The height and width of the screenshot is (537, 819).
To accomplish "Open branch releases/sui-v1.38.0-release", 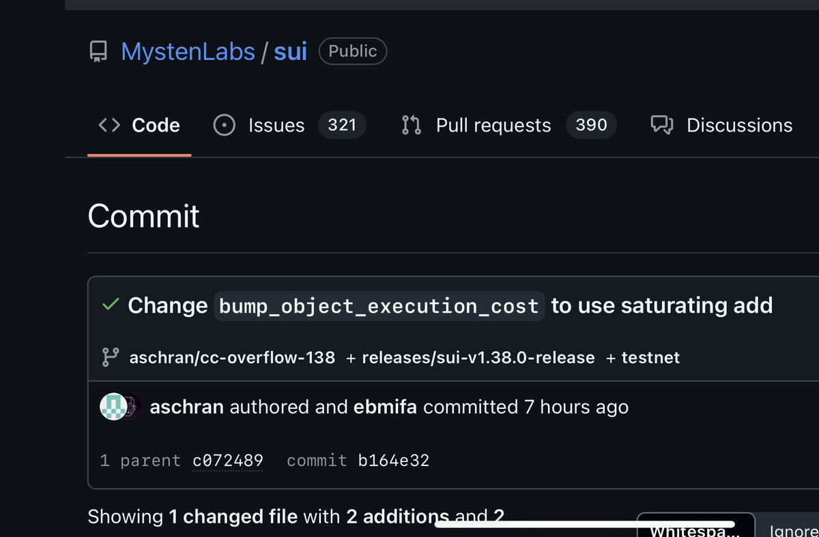I will click(x=478, y=357).
